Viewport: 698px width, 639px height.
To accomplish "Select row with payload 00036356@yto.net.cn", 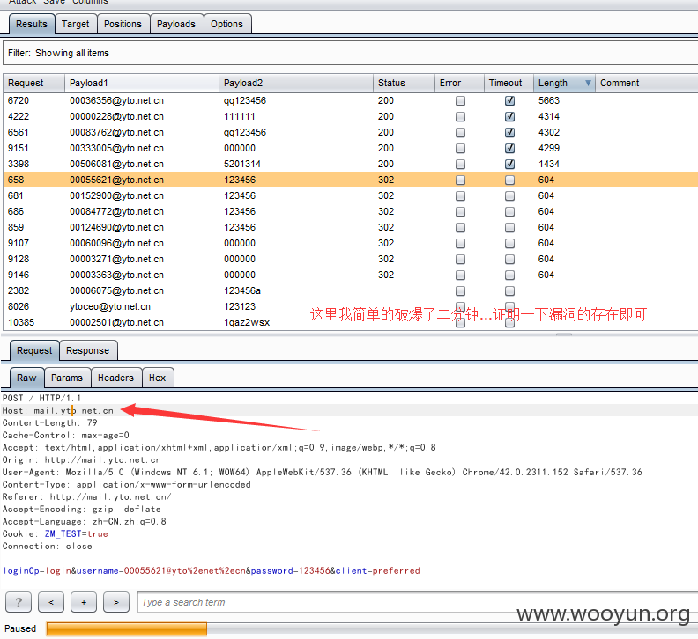I will click(351, 101).
